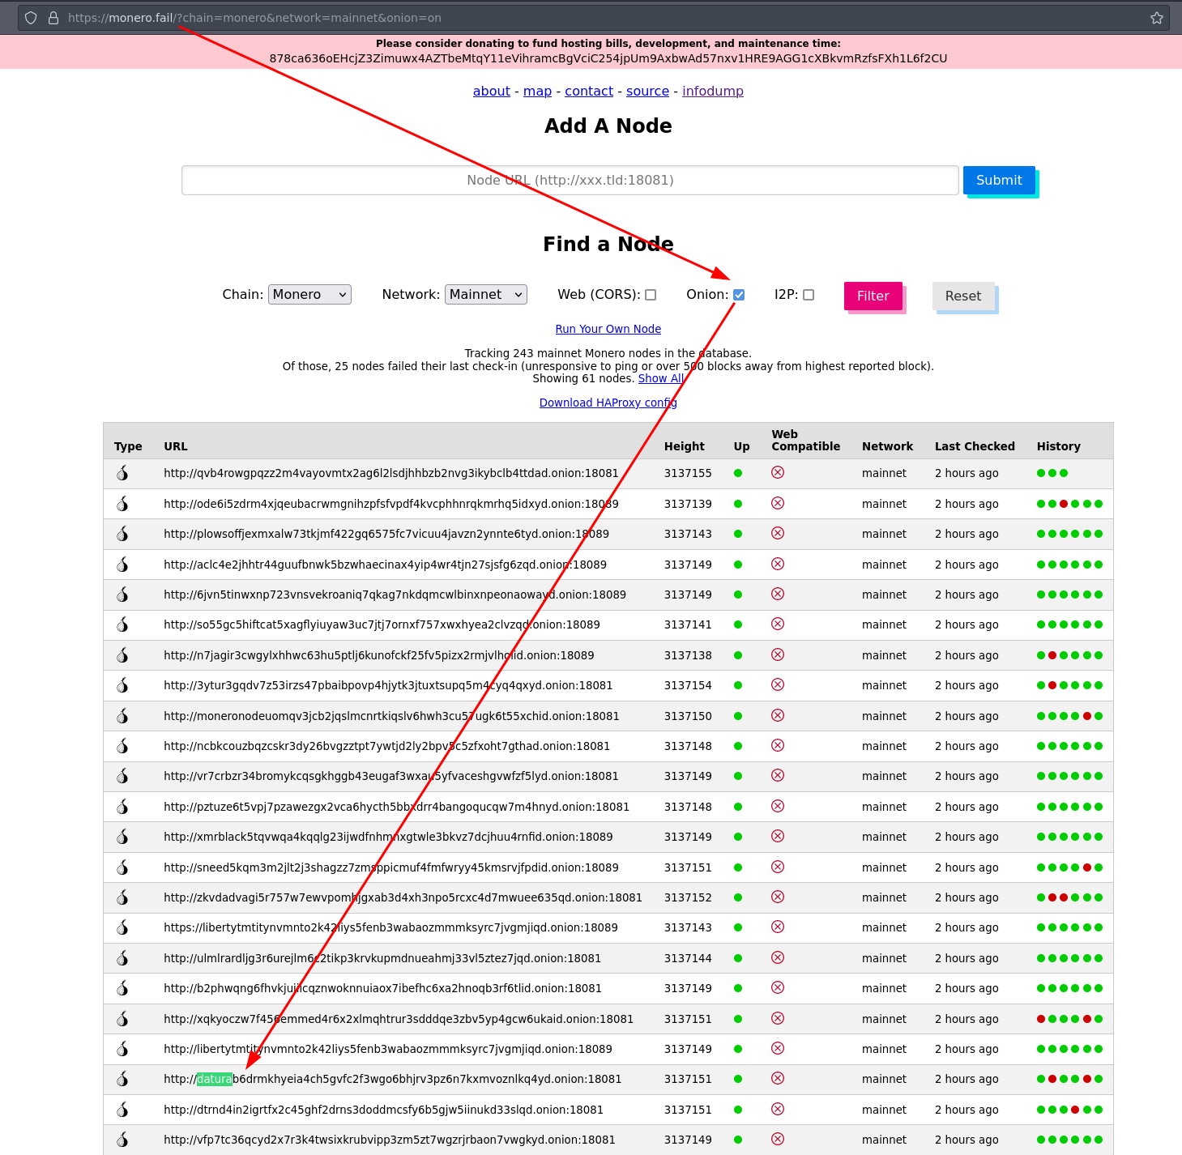
Task: Focus the Node URL input field
Action: tap(570, 180)
